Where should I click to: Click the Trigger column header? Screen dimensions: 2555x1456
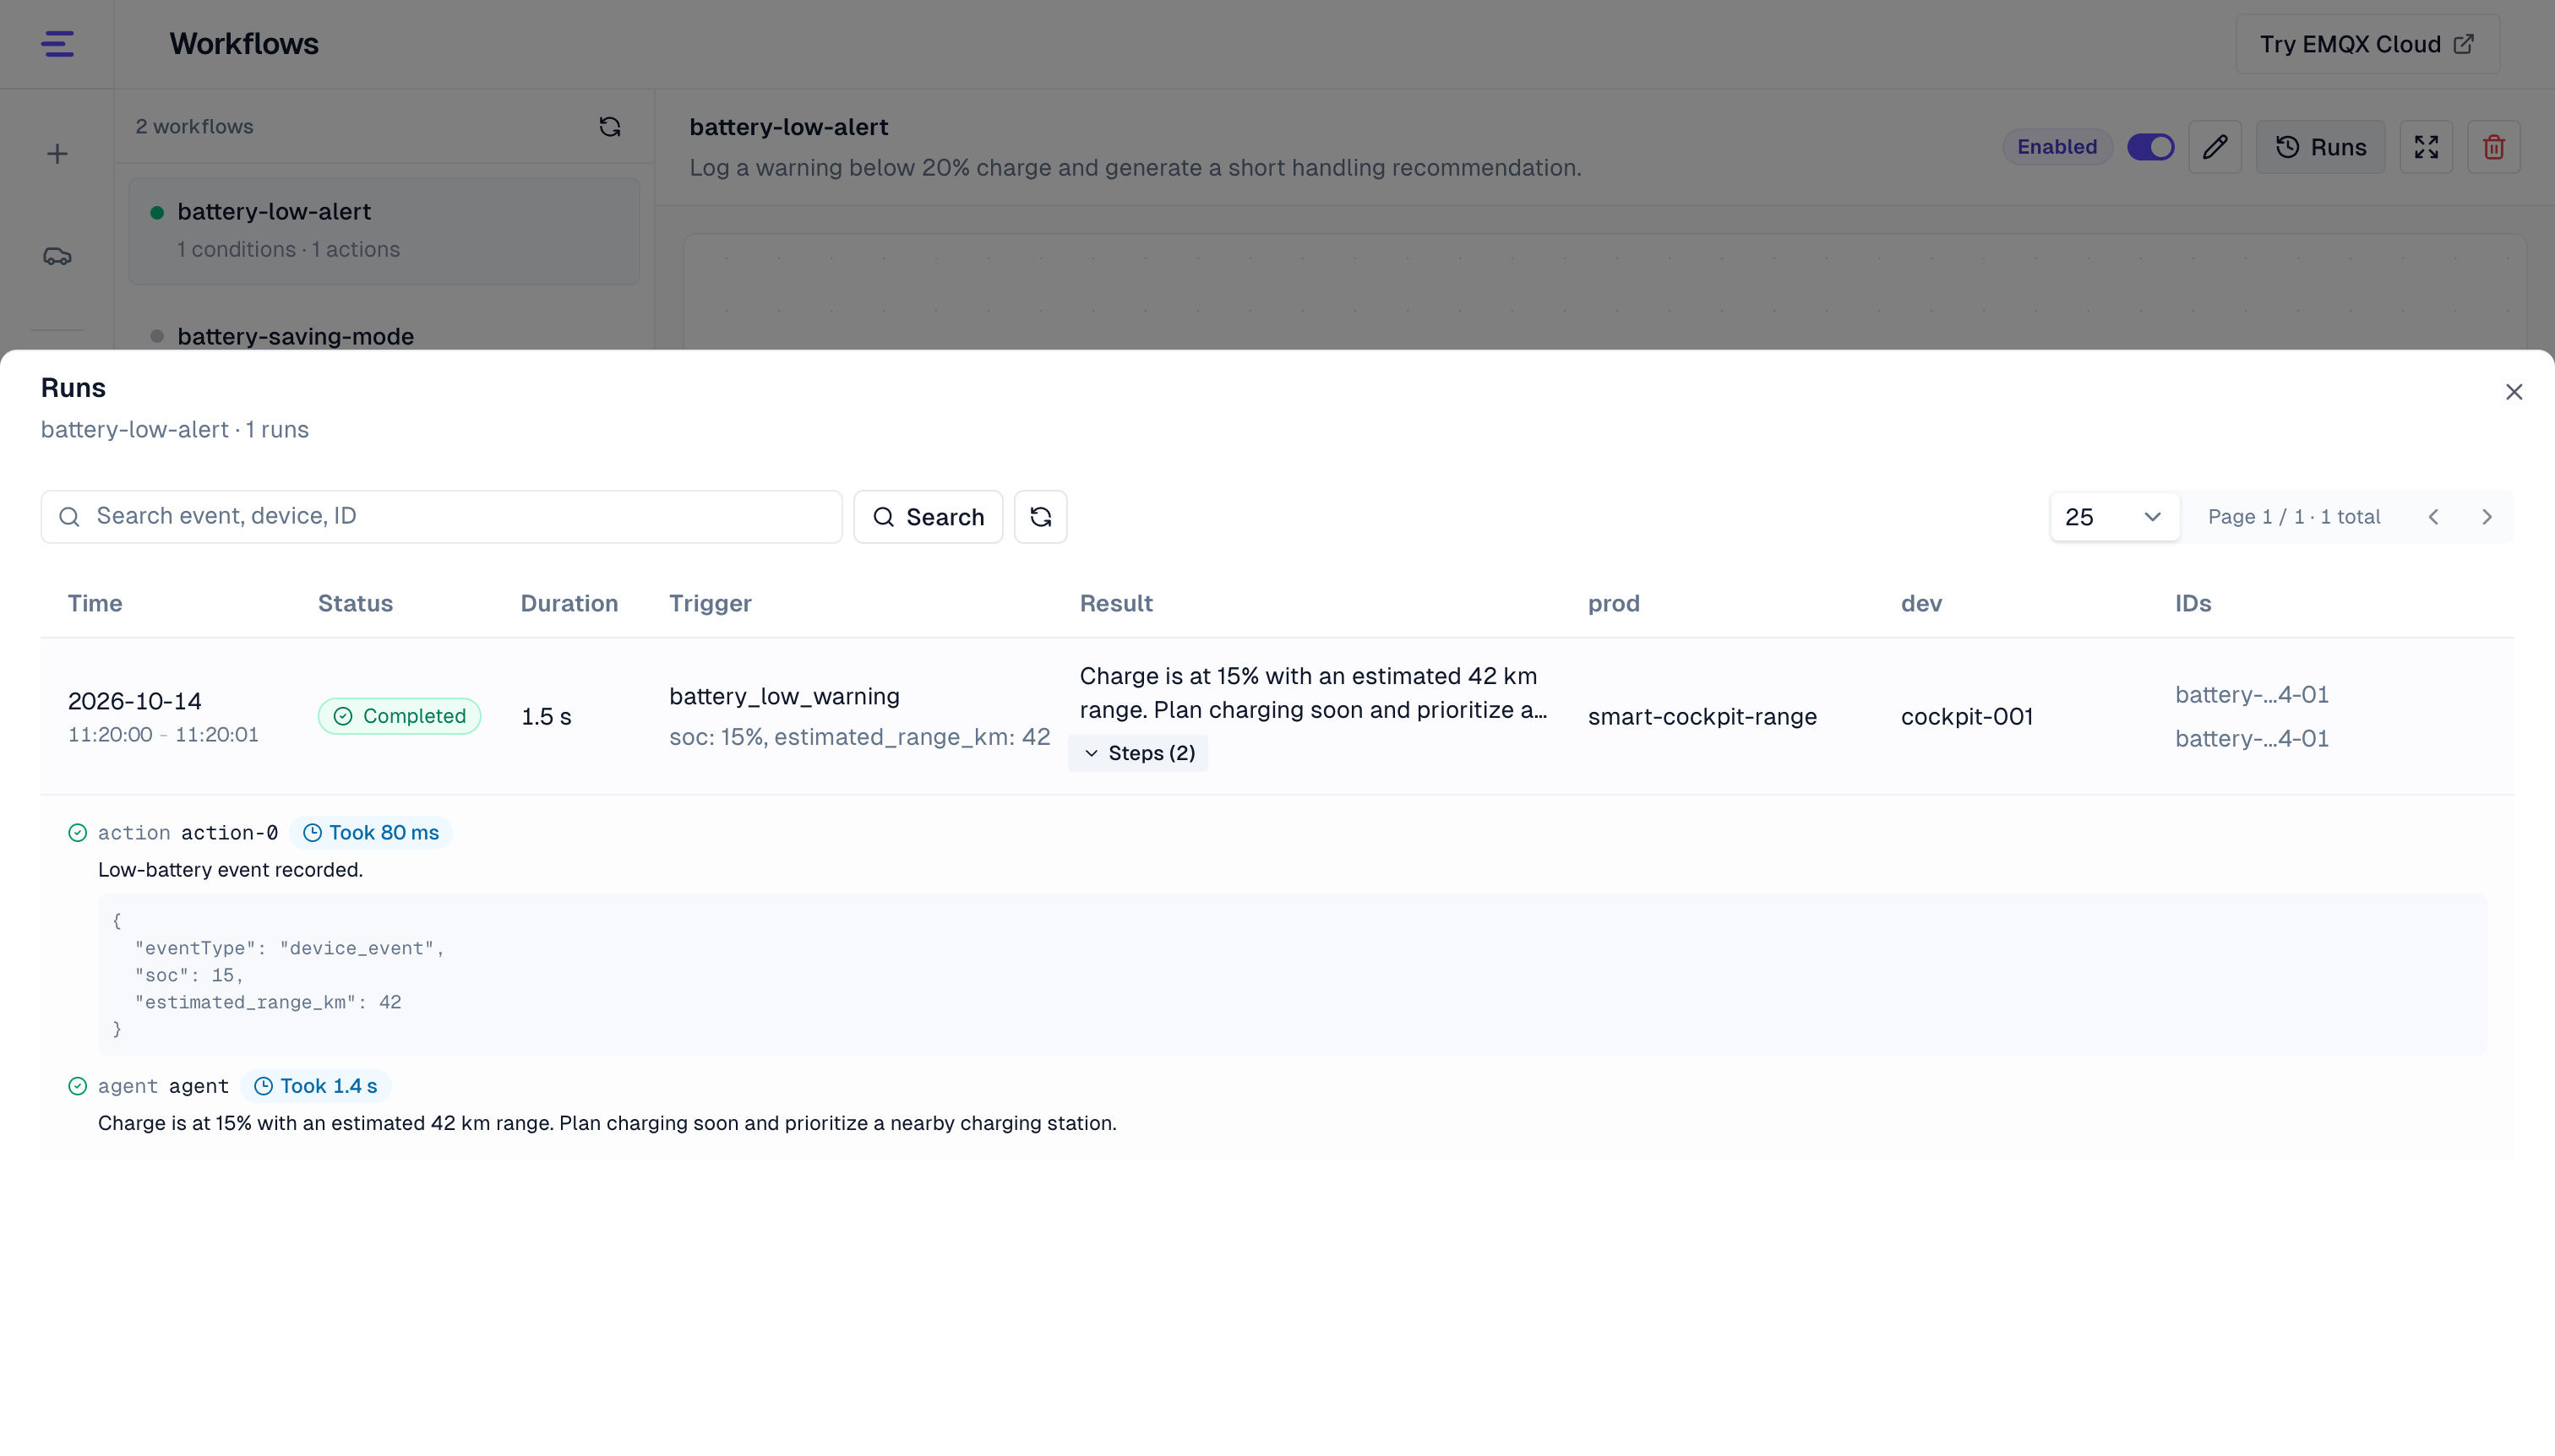711,603
